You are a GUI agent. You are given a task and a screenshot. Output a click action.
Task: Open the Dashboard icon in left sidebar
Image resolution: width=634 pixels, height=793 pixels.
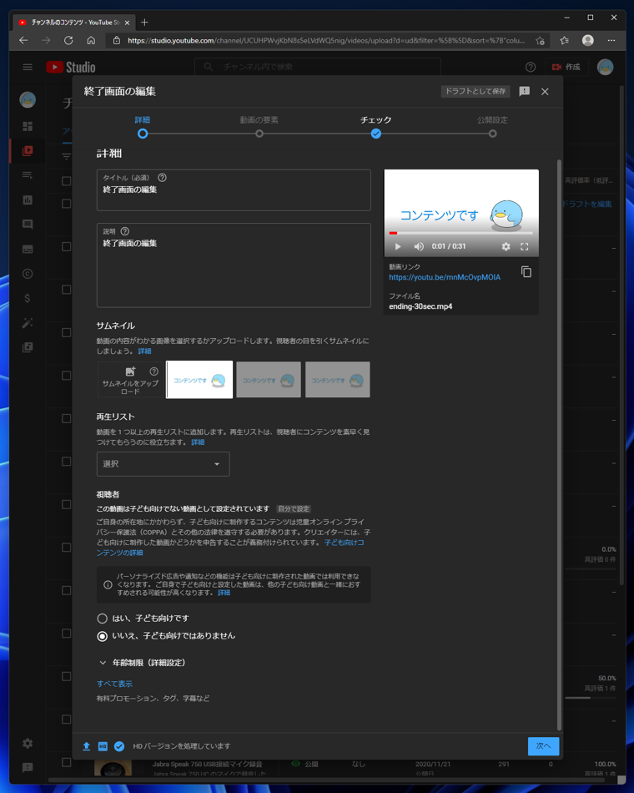coord(28,126)
